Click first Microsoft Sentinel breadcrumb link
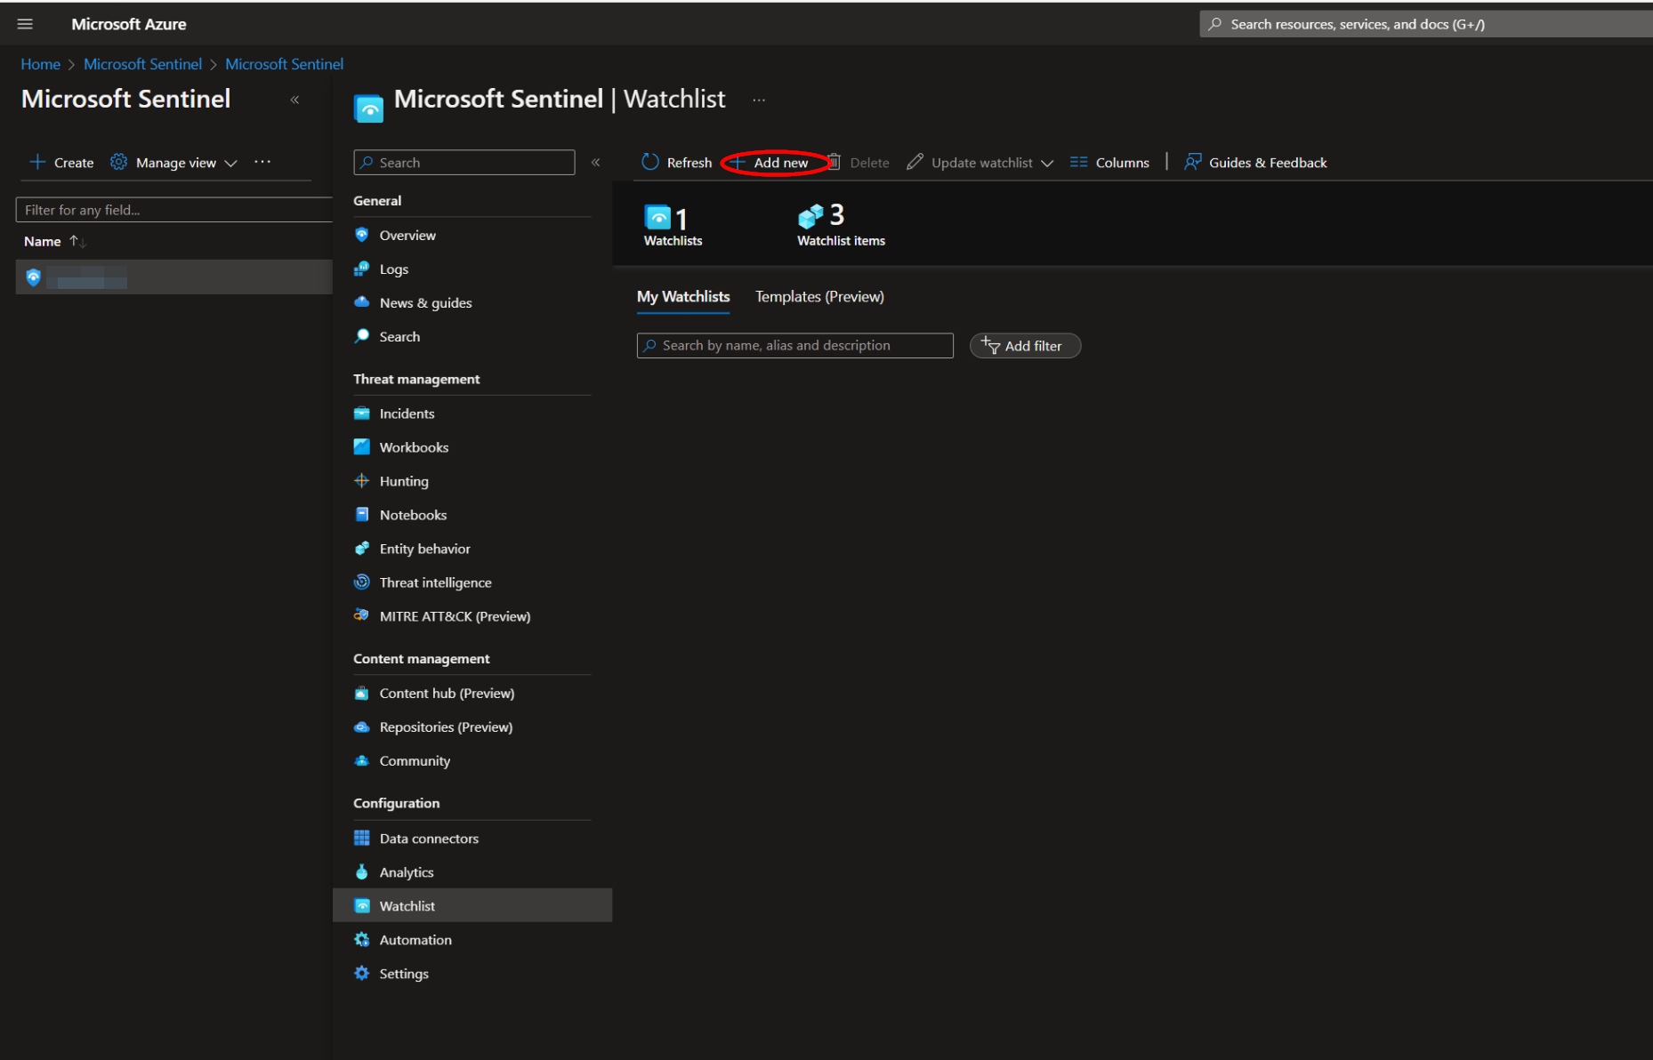The image size is (1653, 1060). 142,64
